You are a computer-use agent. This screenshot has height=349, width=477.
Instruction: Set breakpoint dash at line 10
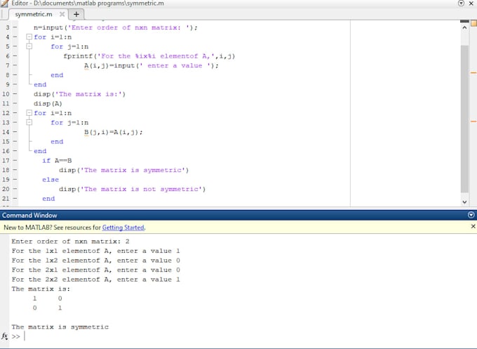pos(15,94)
